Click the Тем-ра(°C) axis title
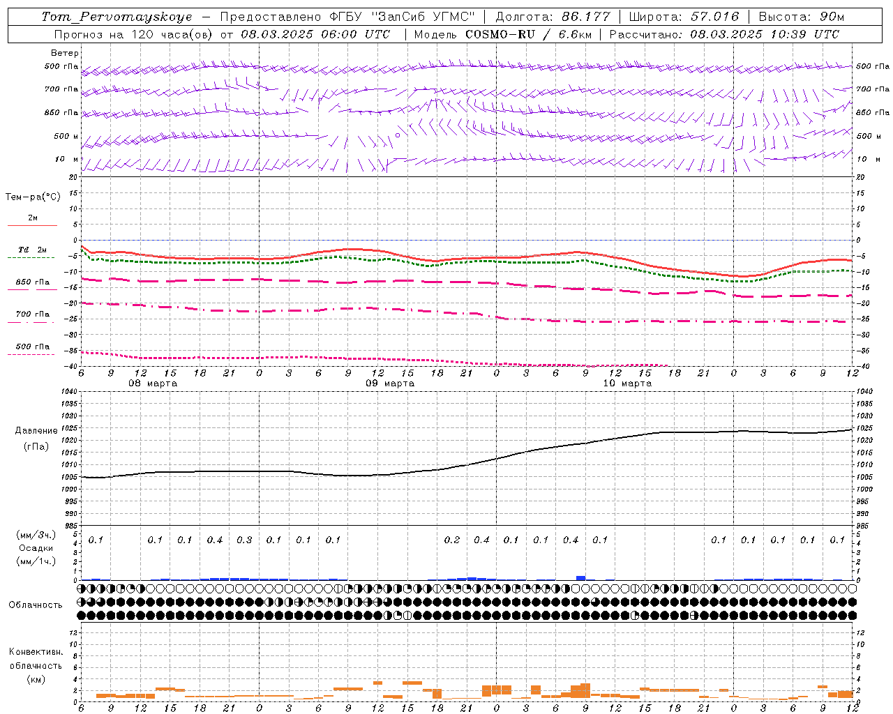This screenshot has height=714, width=893. (33, 197)
